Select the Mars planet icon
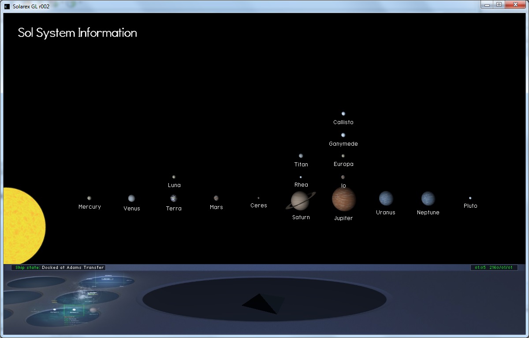529x338 pixels. [216, 198]
